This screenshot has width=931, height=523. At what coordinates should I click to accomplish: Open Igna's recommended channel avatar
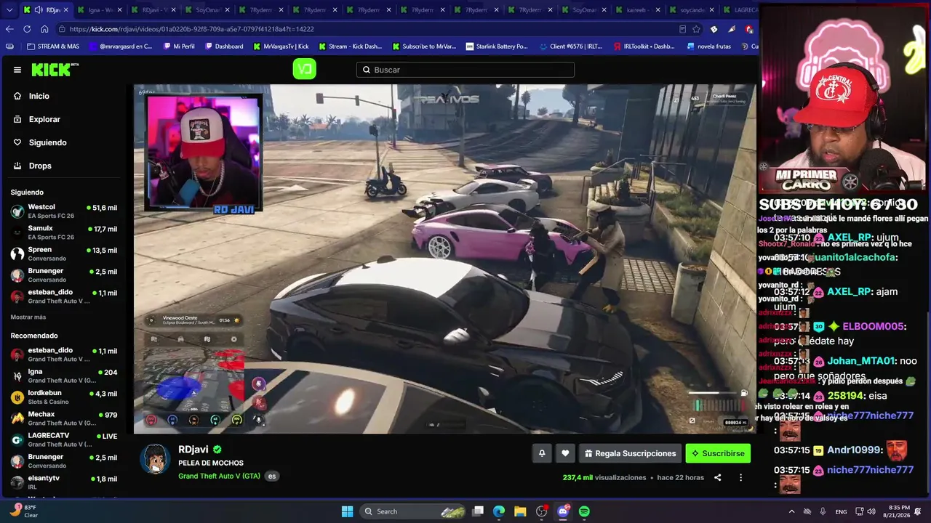click(x=17, y=376)
